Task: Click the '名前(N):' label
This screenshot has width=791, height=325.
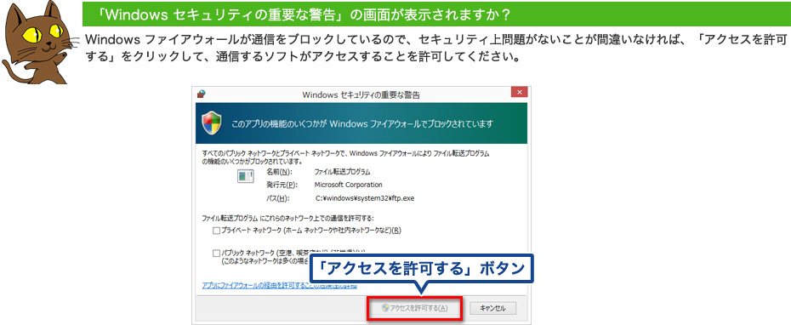Action: click(x=279, y=172)
